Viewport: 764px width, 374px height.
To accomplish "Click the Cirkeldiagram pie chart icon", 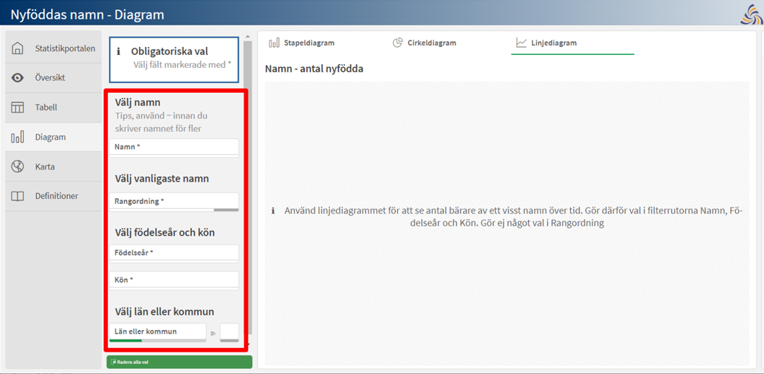I will pyautogui.click(x=397, y=43).
